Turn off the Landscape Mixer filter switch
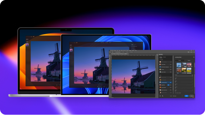The image size is (205, 115). [171, 82]
